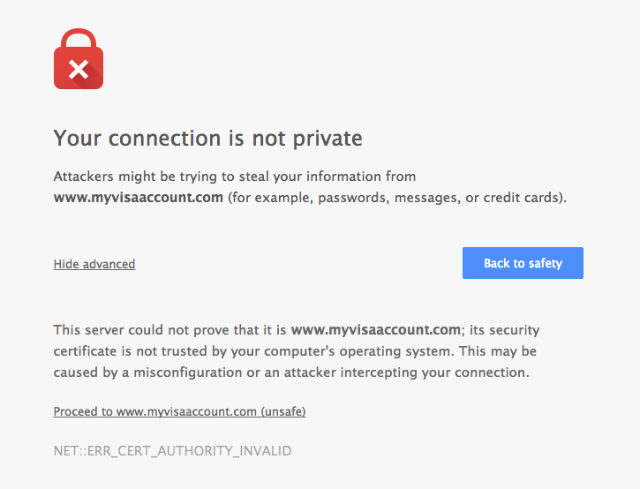
Task: Click the NET::ERR_CERT_AUTHORITY_INVALID error code
Action: [172, 451]
